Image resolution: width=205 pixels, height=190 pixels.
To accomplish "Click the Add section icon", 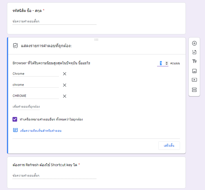I will 194,90.
